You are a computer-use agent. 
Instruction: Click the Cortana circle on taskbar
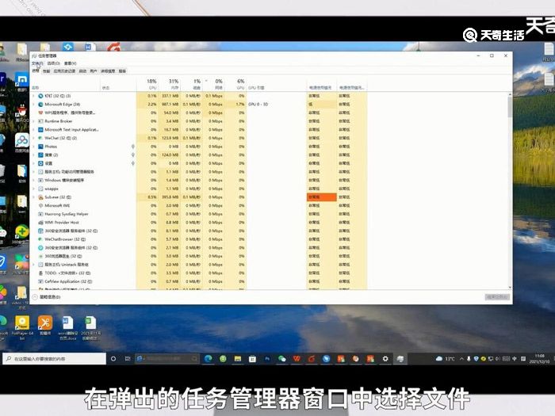click(113, 359)
